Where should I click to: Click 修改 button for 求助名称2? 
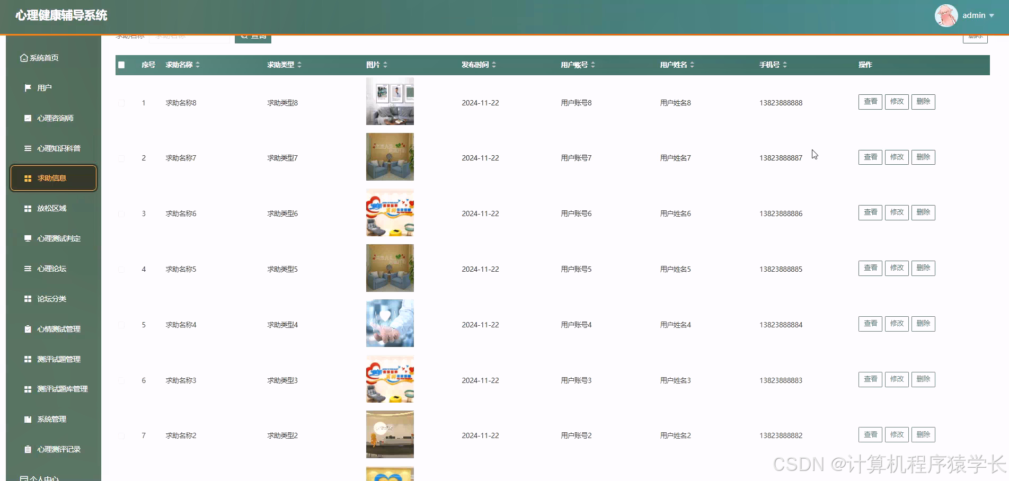coord(897,434)
